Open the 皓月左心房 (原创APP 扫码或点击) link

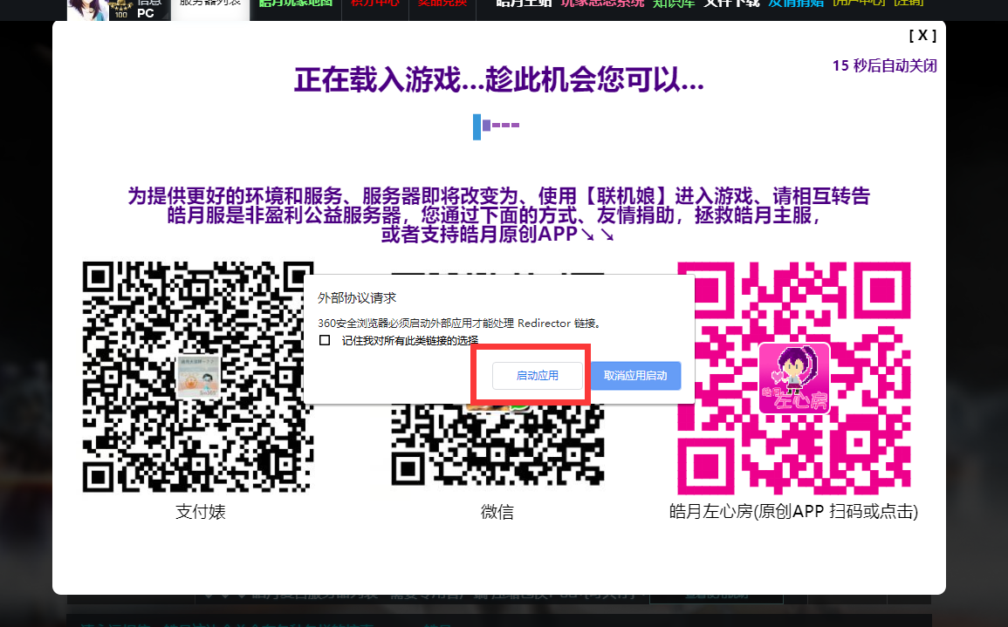794,511
